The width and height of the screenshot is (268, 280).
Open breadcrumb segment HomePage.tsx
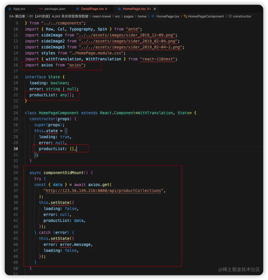point(168,16)
